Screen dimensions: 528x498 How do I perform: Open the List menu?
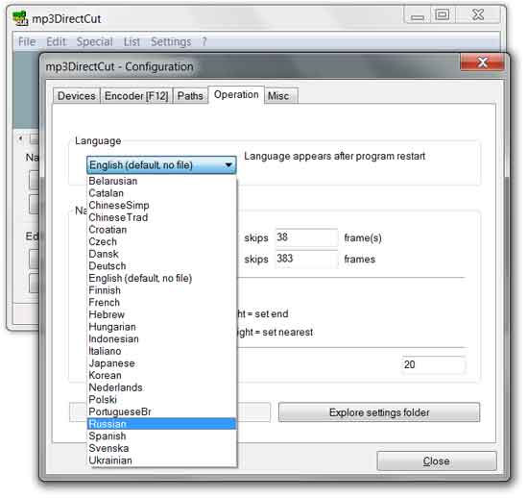132,41
